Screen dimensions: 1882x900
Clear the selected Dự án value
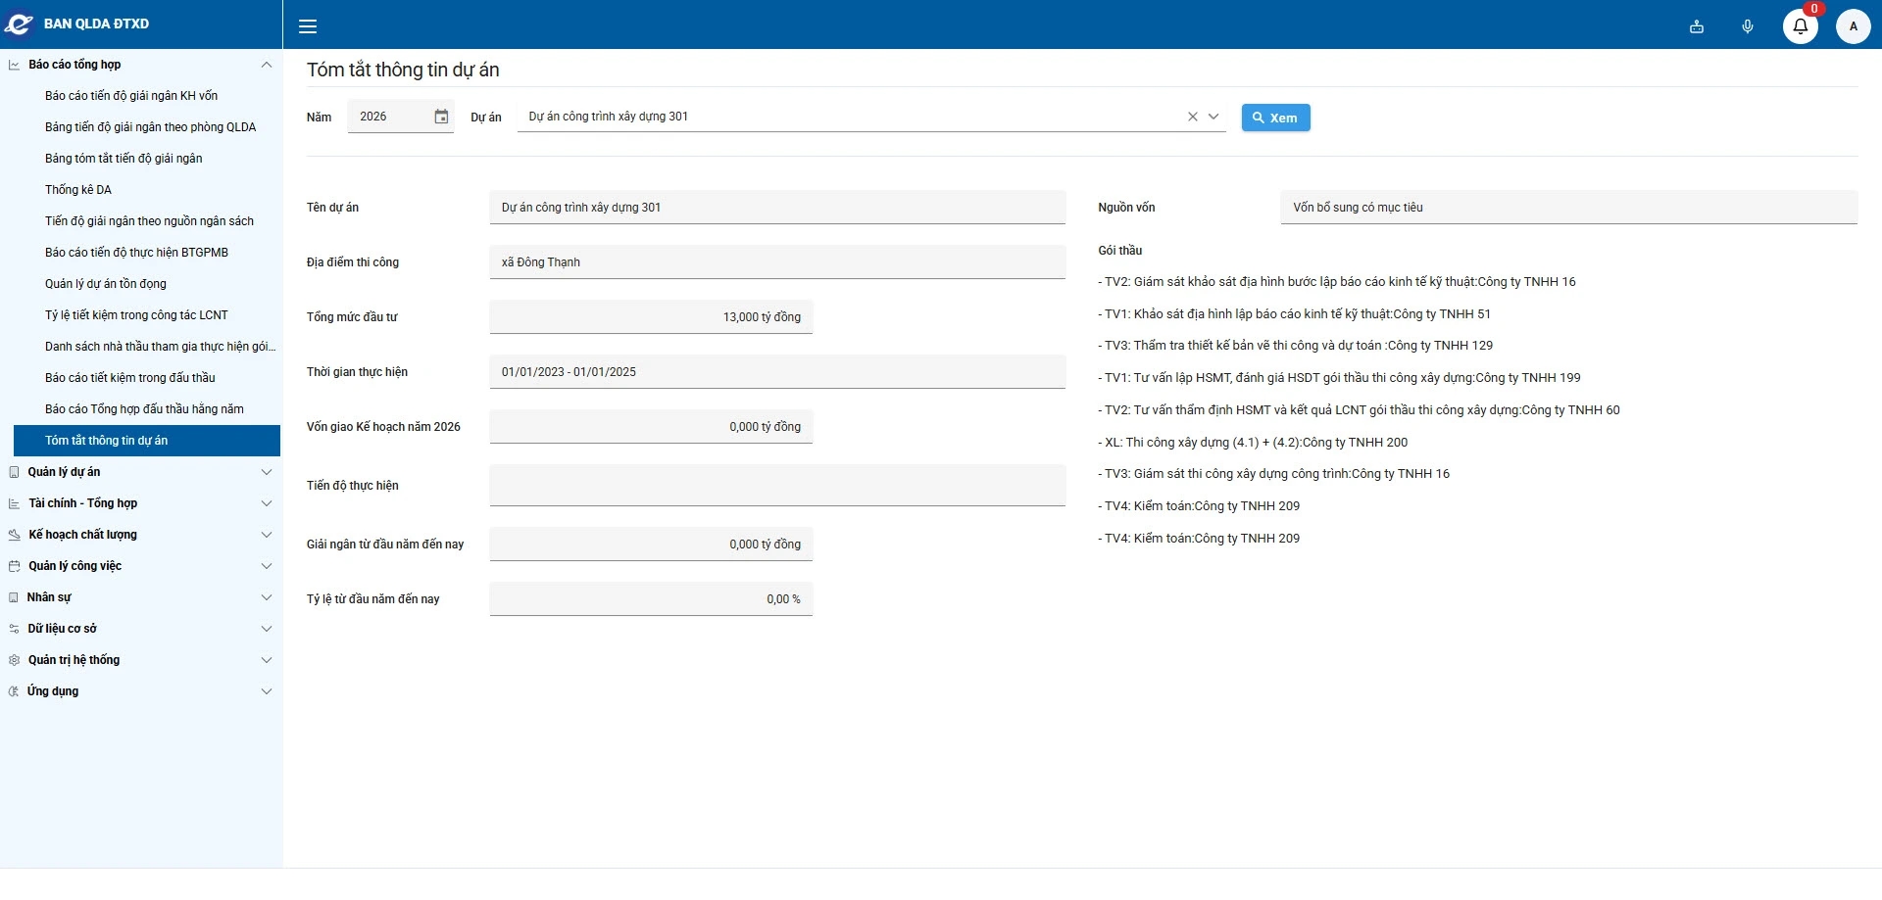[1192, 117]
